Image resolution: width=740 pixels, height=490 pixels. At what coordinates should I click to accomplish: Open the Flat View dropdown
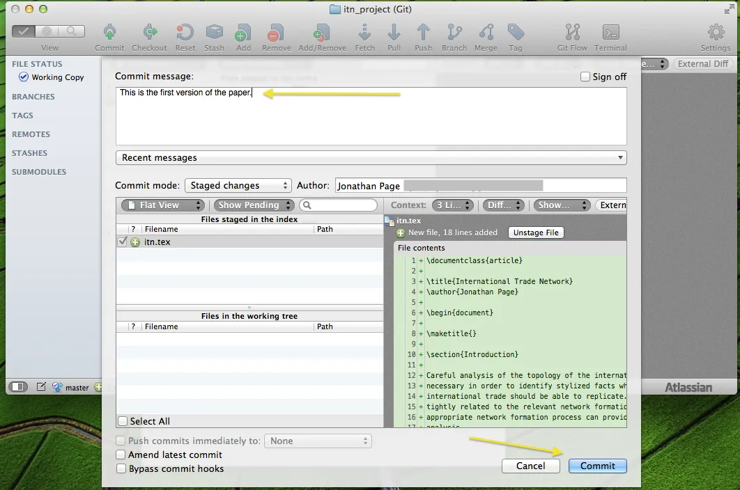(162, 205)
